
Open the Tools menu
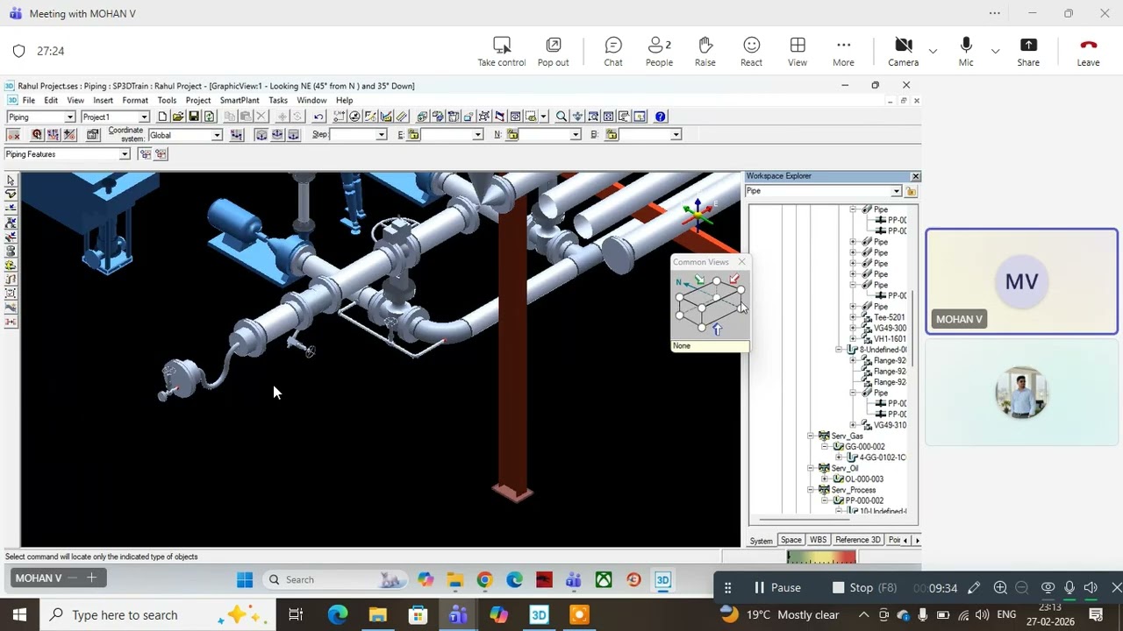167,101
